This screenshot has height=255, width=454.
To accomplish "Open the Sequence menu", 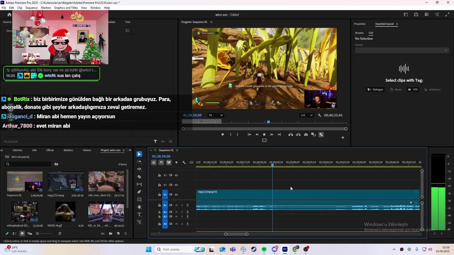I will coord(32,8).
